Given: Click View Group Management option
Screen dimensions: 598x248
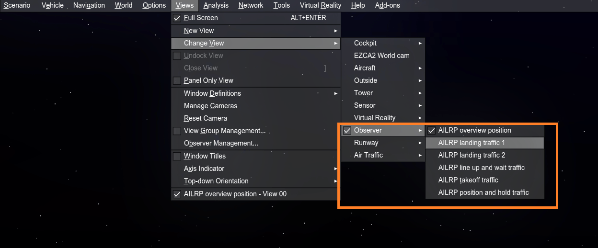Looking at the screenshot, I should coord(224,131).
